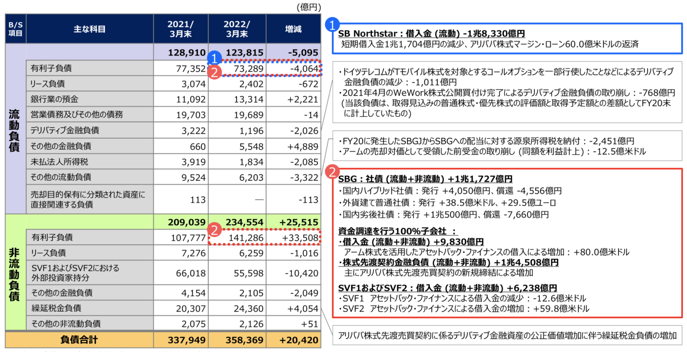Click the "(億円)" unit label
Image resolution: width=687 pixels, height=352 pixels.
coord(308,7)
